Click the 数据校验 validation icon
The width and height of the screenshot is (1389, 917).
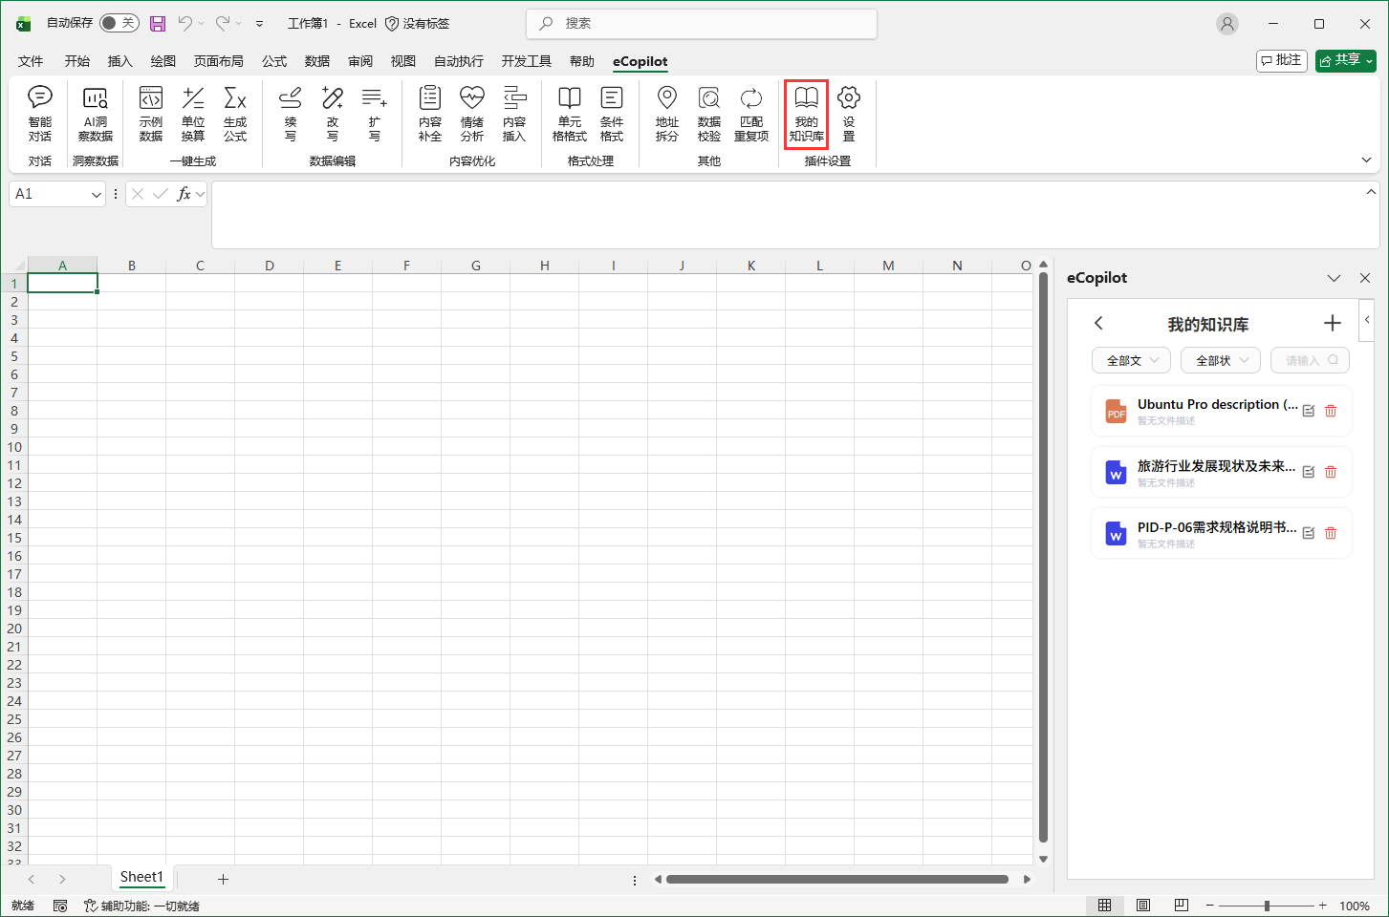709,113
